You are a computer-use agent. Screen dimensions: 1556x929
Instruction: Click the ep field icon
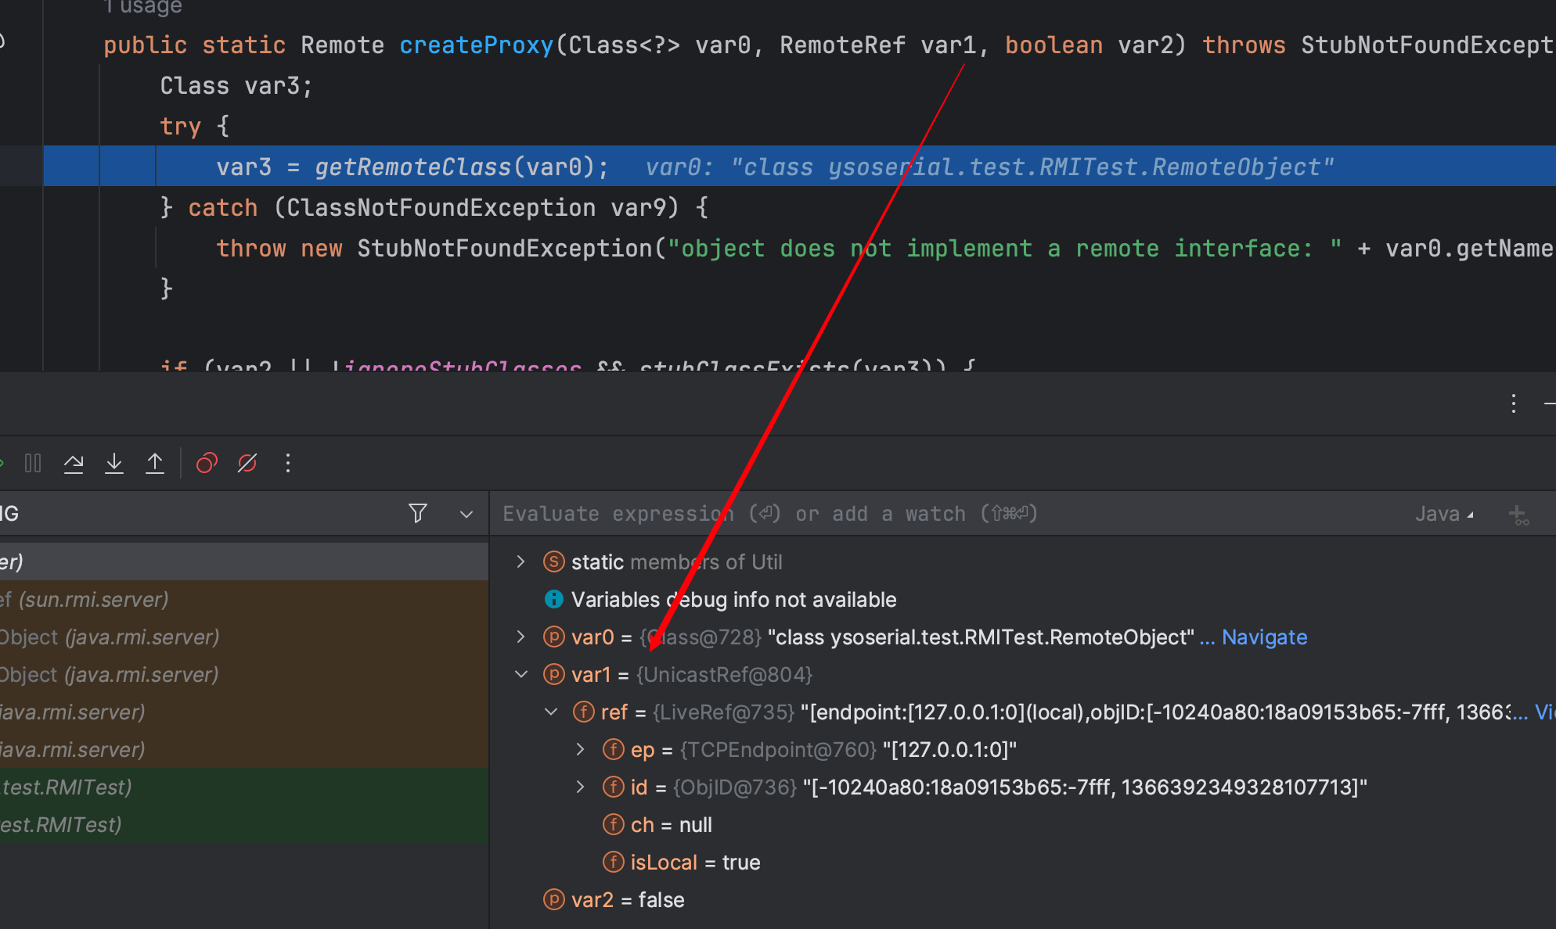614,749
